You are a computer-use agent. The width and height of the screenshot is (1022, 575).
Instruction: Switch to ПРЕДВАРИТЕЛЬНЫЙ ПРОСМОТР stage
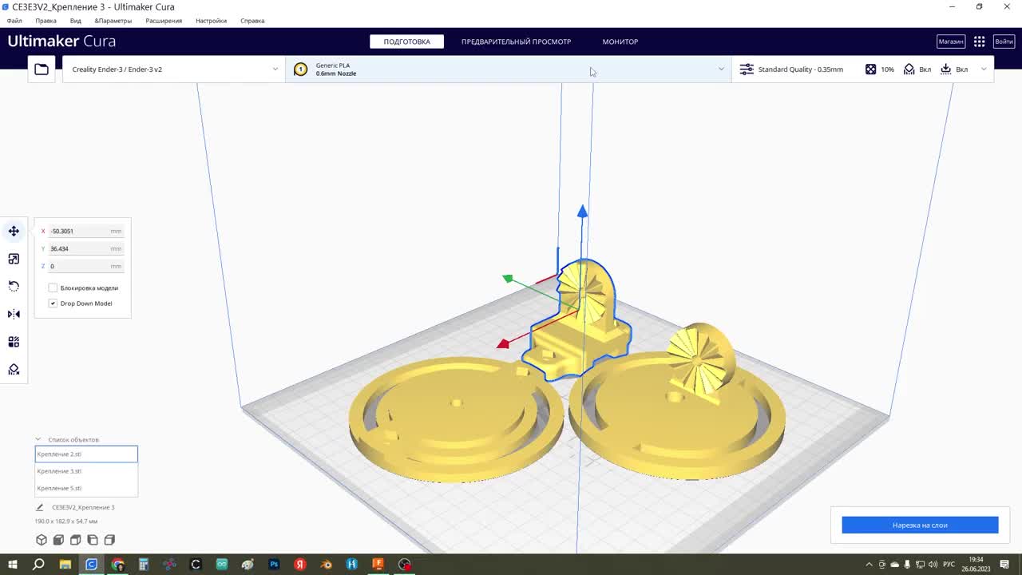(x=516, y=42)
